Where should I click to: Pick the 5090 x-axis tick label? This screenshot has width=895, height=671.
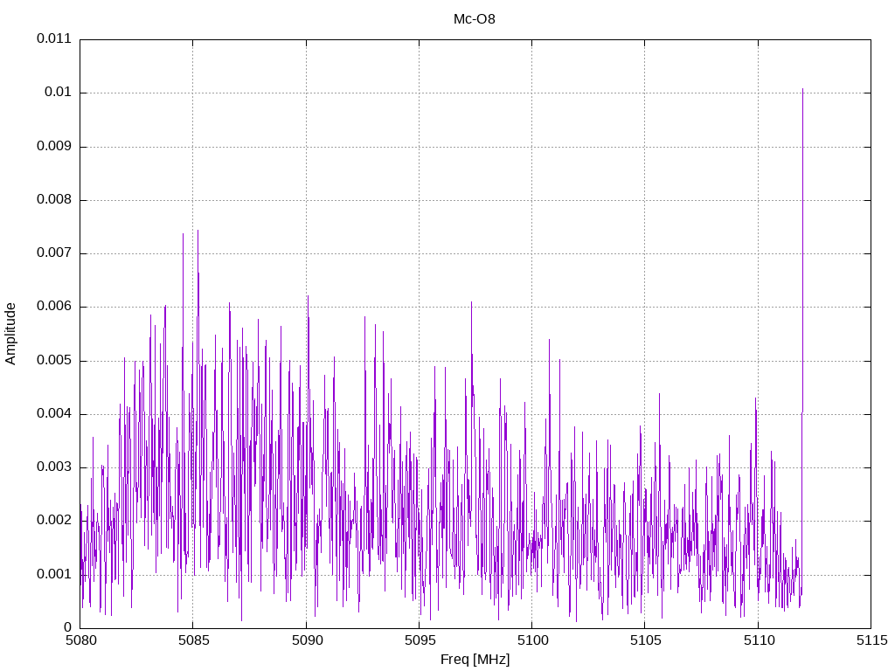click(306, 640)
